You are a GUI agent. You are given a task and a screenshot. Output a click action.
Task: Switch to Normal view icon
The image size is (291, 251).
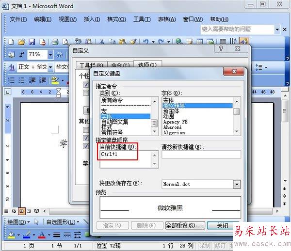pos(6,211)
